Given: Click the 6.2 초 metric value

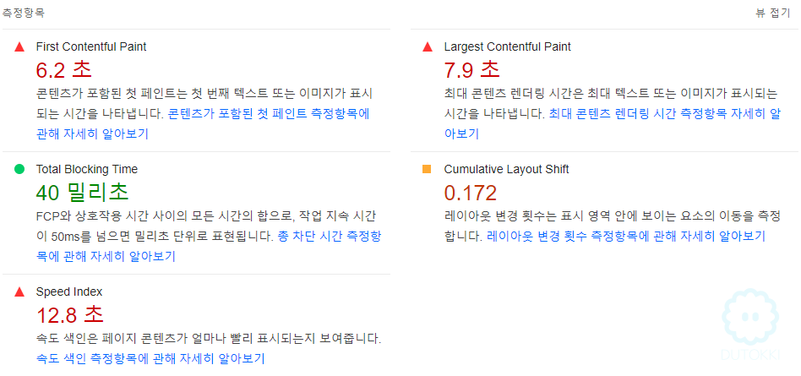Looking at the screenshot, I should (64, 70).
